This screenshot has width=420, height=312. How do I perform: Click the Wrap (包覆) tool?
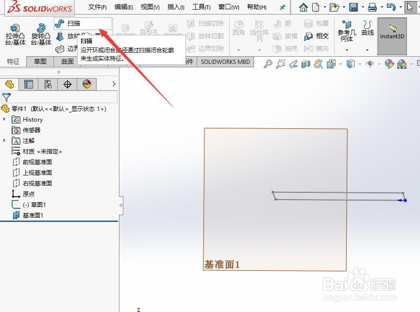(x=317, y=24)
